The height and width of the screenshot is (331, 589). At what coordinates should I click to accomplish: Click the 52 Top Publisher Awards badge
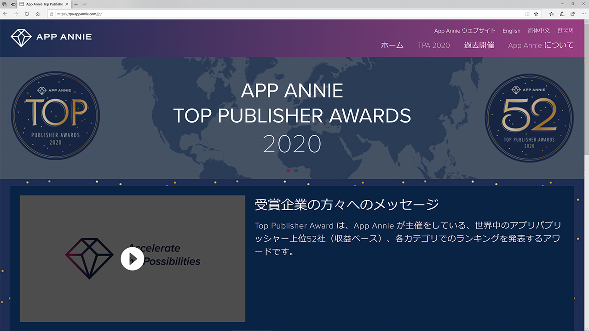click(x=529, y=118)
